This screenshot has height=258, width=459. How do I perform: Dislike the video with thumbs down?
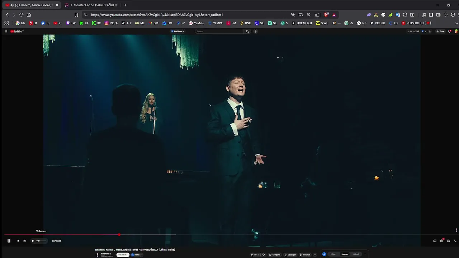[264, 255]
